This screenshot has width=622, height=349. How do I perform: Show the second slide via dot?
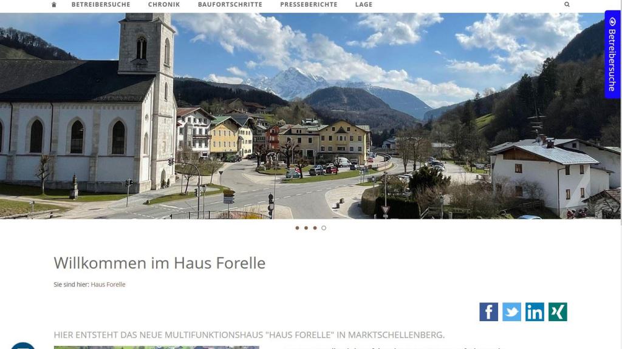point(306,228)
